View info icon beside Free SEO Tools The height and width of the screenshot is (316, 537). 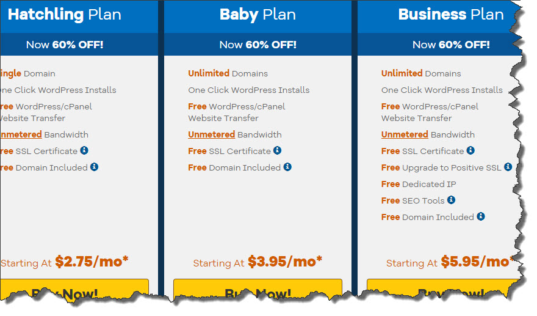452,200
